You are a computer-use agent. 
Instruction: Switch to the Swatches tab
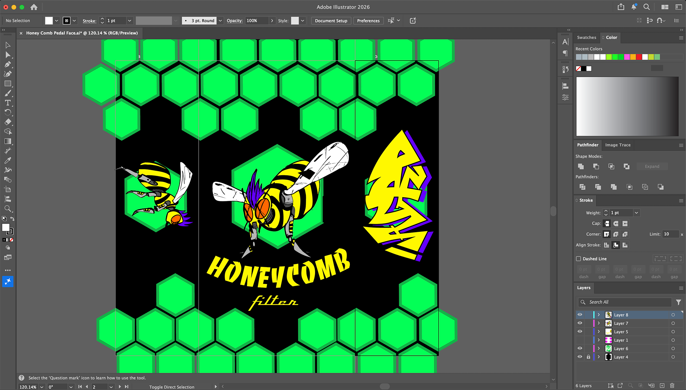pos(586,37)
